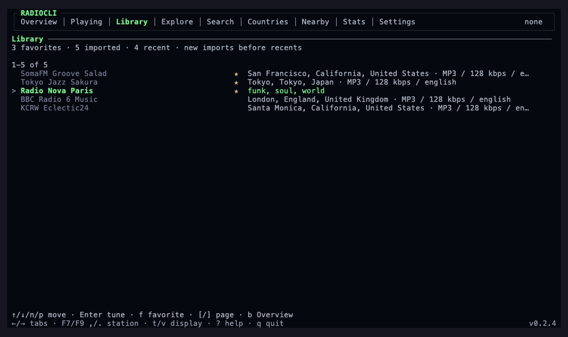Click the "F7/F9 ,/. station" hint
Image resolution: width=568 pixels, height=337 pixels.
(x=100, y=323)
